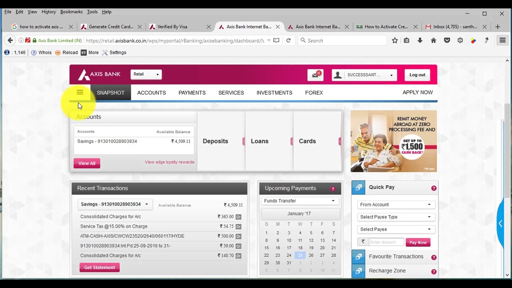The height and width of the screenshot is (288, 512).
Task: Click Quick Pay help question icon
Action: tap(434, 188)
